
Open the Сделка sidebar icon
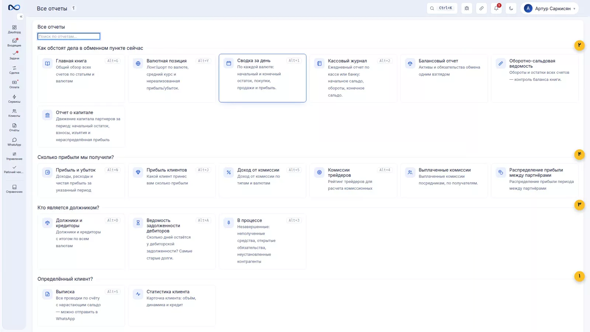[14, 70]
